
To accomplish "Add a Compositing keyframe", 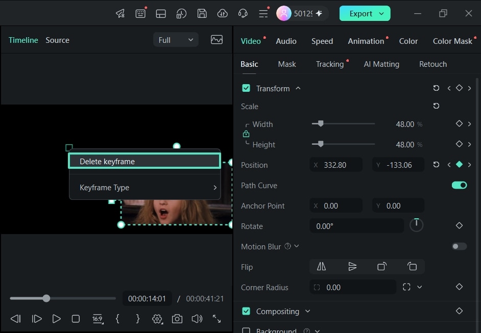I will pos(459,311).
